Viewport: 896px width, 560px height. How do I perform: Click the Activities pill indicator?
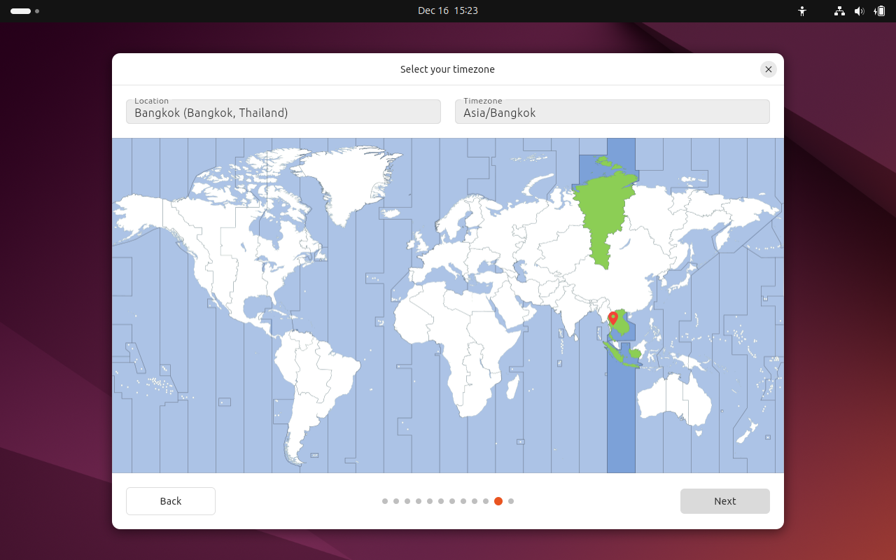19,11
